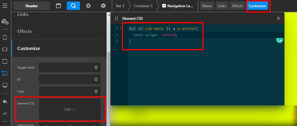The width and height of the screenshot is (297, 126).
Task: Select the square tablet viewport icon
Action: 5,61
